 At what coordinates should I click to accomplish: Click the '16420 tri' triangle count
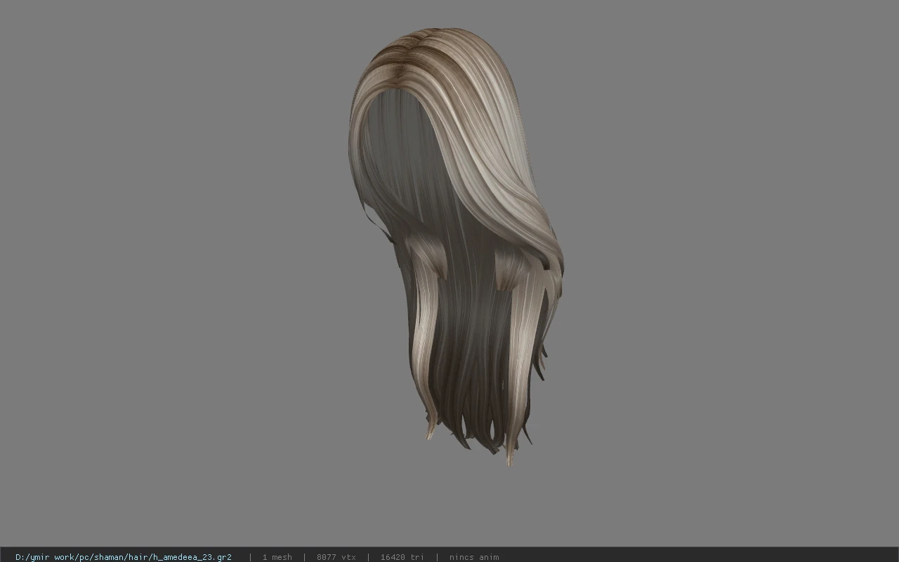402,557
